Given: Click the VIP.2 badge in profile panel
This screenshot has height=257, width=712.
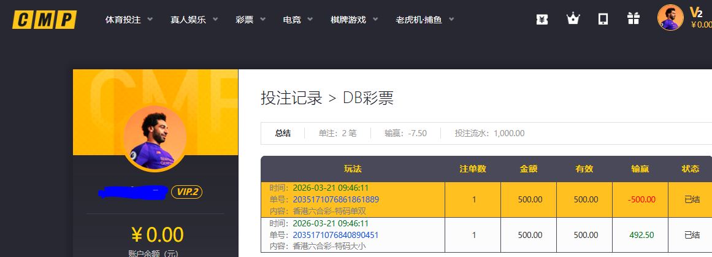Looking at the screenshot, I should click(186, 192).
